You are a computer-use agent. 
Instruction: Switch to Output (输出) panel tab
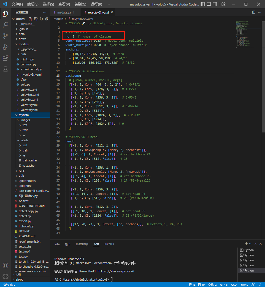tap(67, 244)
